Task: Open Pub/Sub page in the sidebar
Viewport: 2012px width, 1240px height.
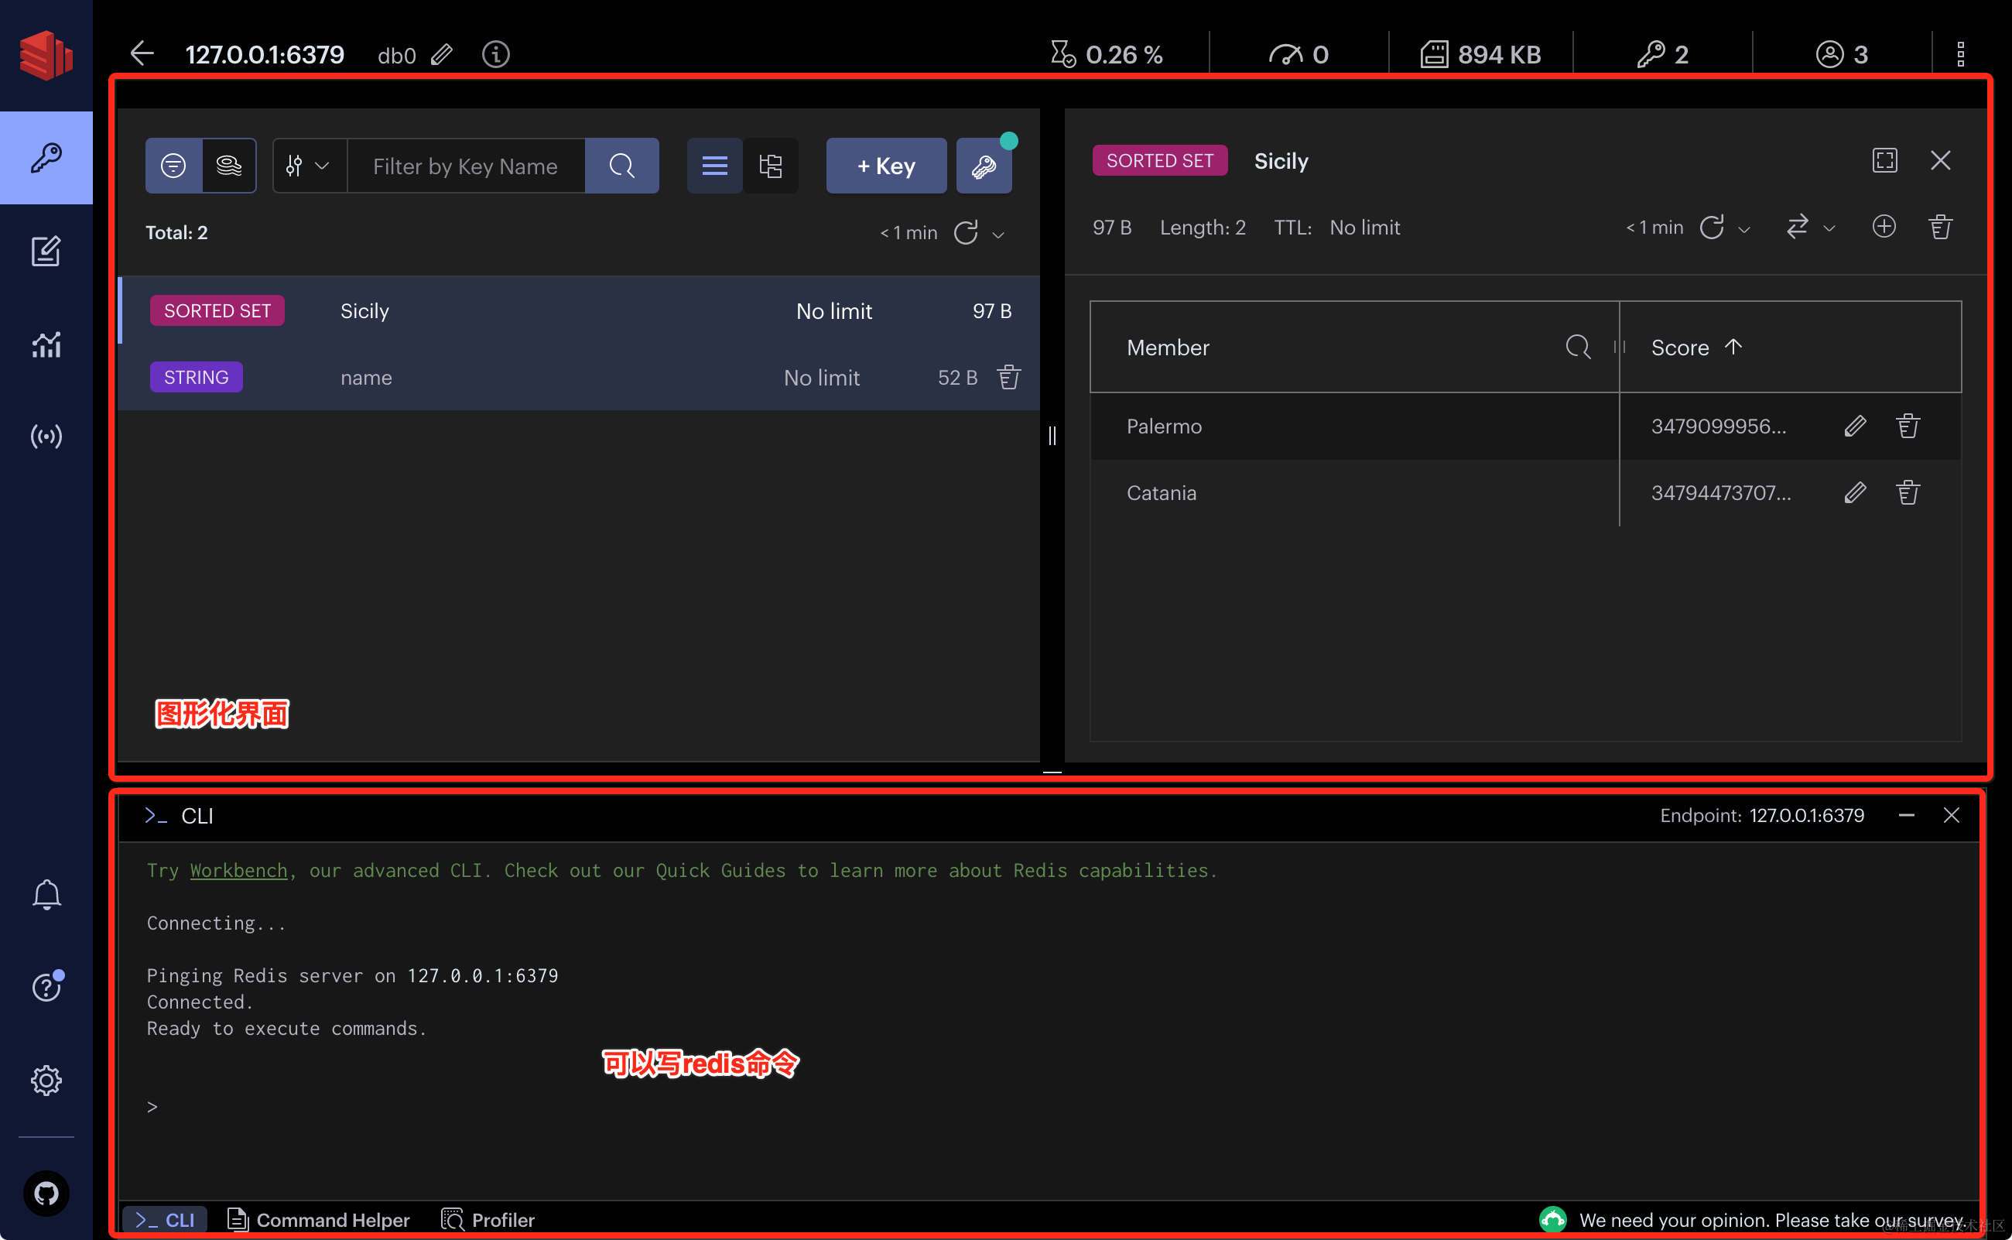Action: pyautogui.click(x=46, y=437)
